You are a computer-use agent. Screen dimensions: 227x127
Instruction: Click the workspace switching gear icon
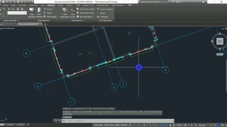[185, 125]
